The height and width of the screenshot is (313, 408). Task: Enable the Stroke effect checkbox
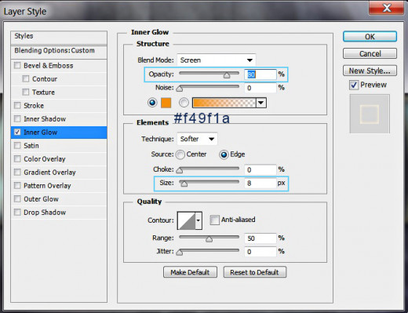click(17, 105)
